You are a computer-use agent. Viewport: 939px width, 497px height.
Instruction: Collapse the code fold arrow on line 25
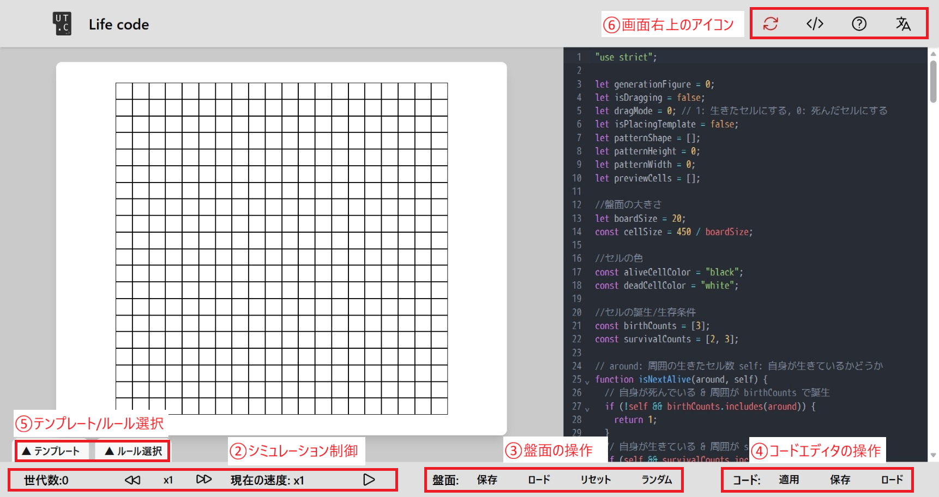coord(586,381)
